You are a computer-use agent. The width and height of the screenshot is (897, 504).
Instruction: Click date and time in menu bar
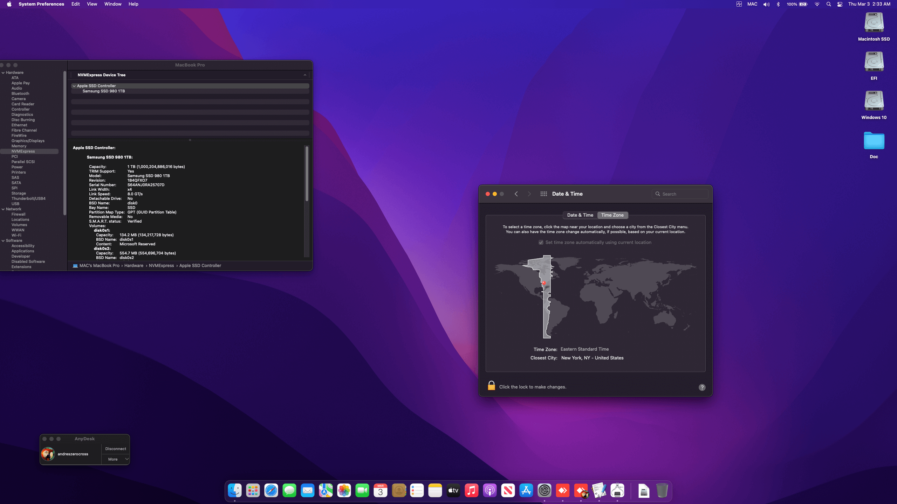(x=869, y=4)
